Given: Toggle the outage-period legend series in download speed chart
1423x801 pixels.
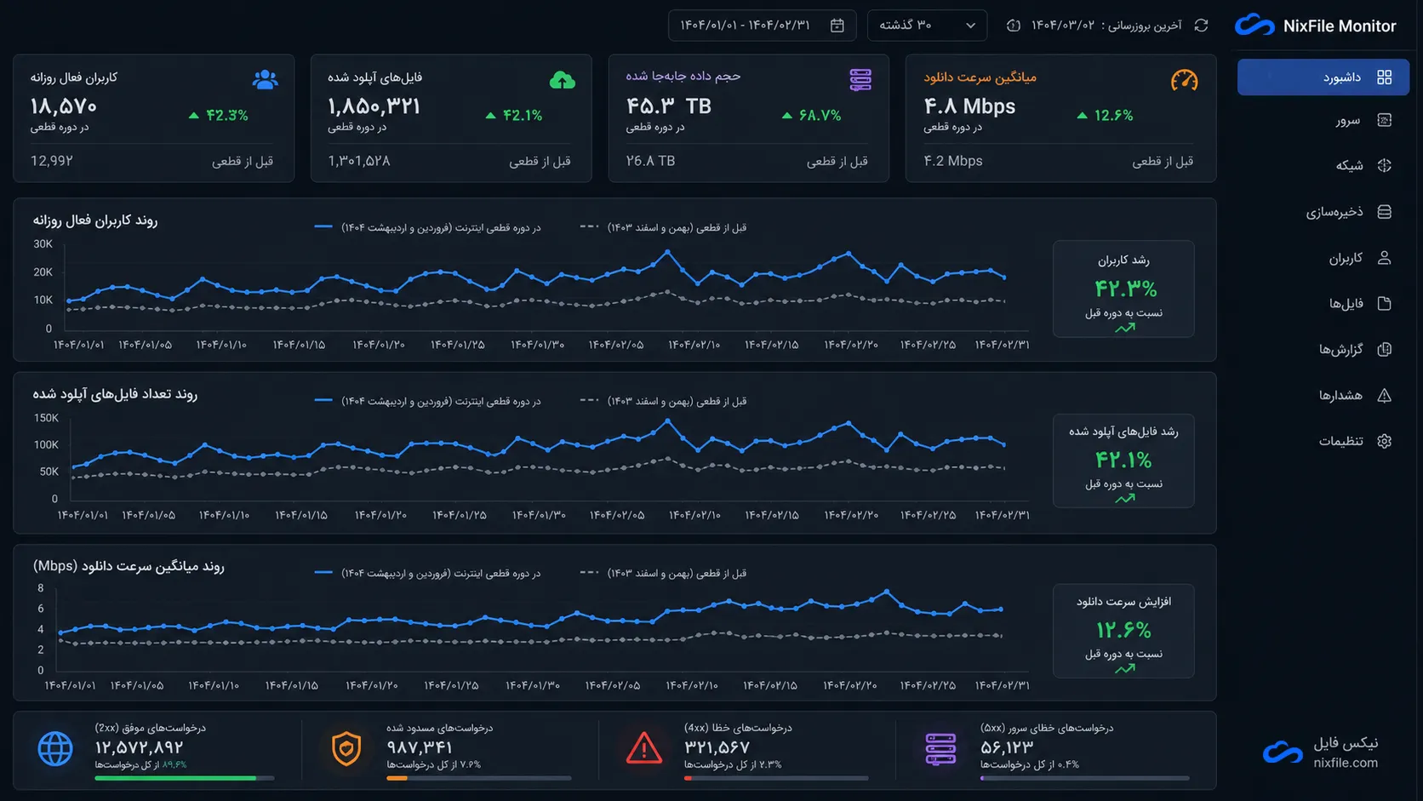Looking at the screenshot, I should point(427,573).
